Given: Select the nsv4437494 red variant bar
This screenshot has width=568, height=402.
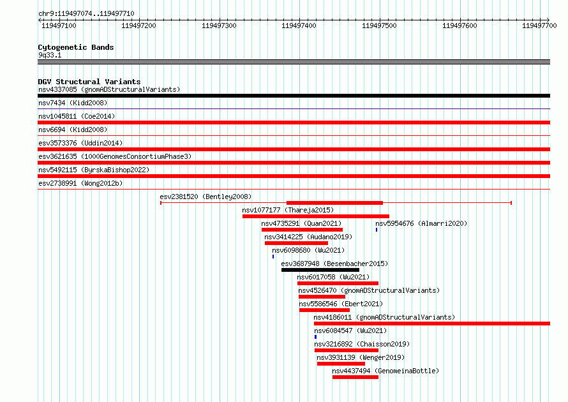Looking at the screenshot, I should [355, 377].
